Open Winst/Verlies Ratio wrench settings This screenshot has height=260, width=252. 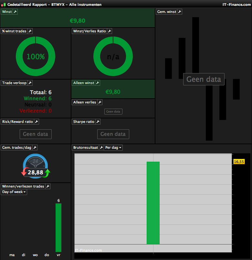(x=110, y=31)
